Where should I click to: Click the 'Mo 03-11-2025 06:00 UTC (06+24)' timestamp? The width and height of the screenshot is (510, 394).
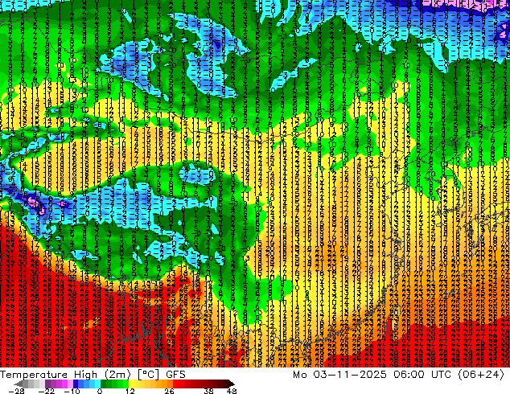[398, 375]
